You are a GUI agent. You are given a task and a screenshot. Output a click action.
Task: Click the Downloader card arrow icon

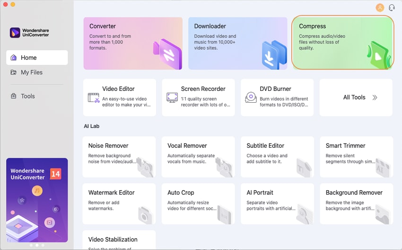274,55
